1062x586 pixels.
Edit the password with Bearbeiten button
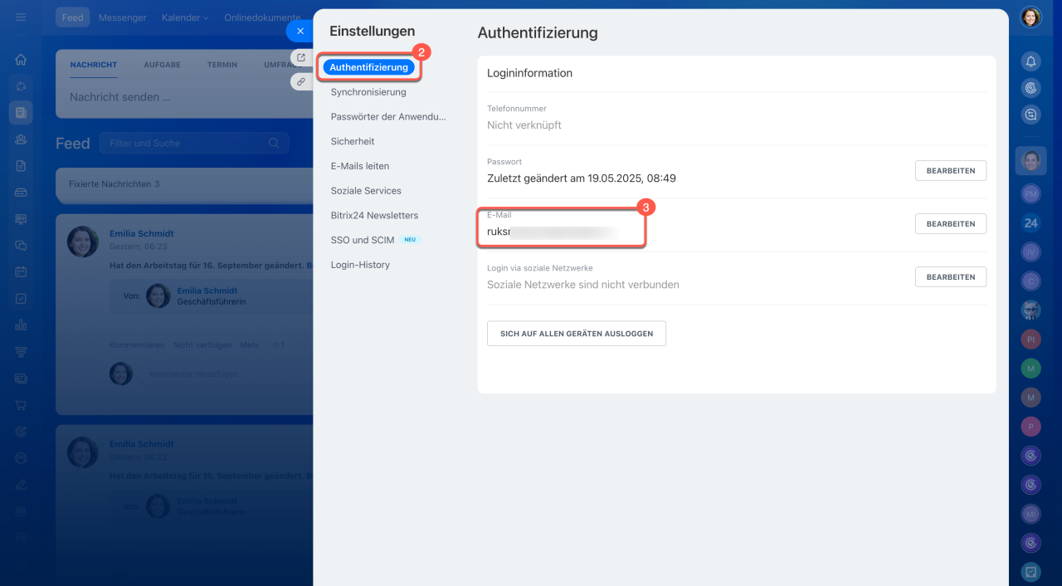click(951, 170)
